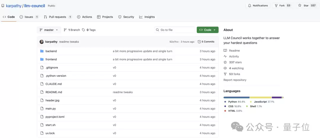Open the Pull requests tab
The image size is (320, 140).
(57, 17)
